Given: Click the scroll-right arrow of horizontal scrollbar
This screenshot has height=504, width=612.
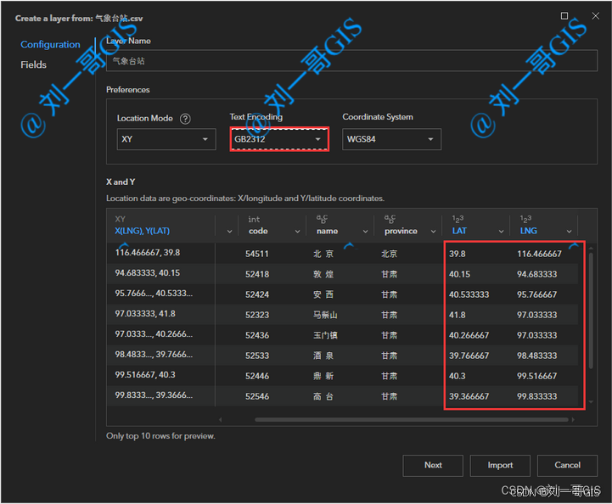Looking at the screenshot, I should click(x=573, y=420).
